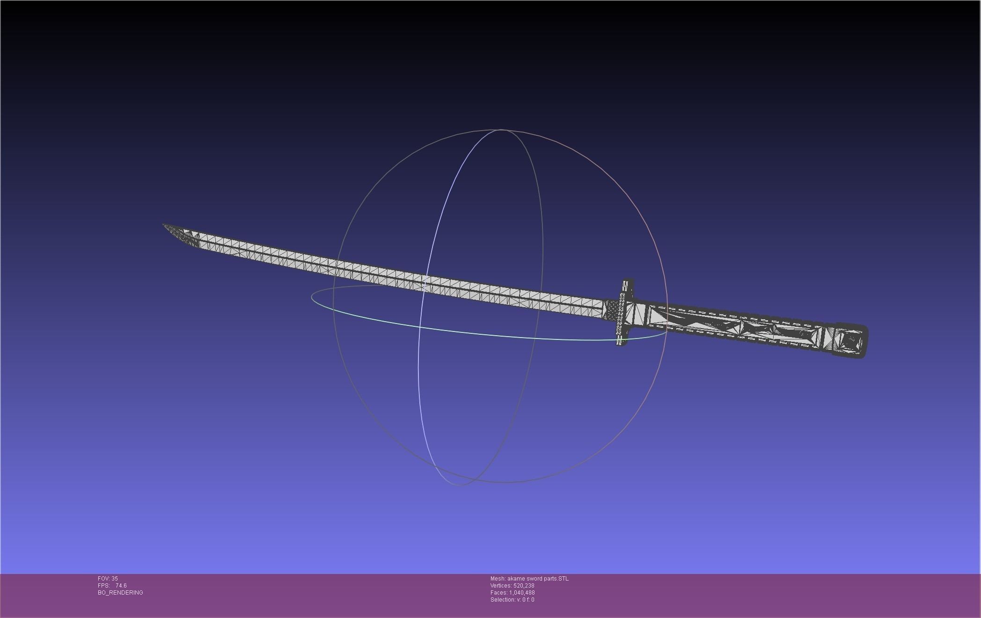Viewport: 981px width, 618px height.
Task: Click the sword guard (tsuba)
Action: point(625,312)
